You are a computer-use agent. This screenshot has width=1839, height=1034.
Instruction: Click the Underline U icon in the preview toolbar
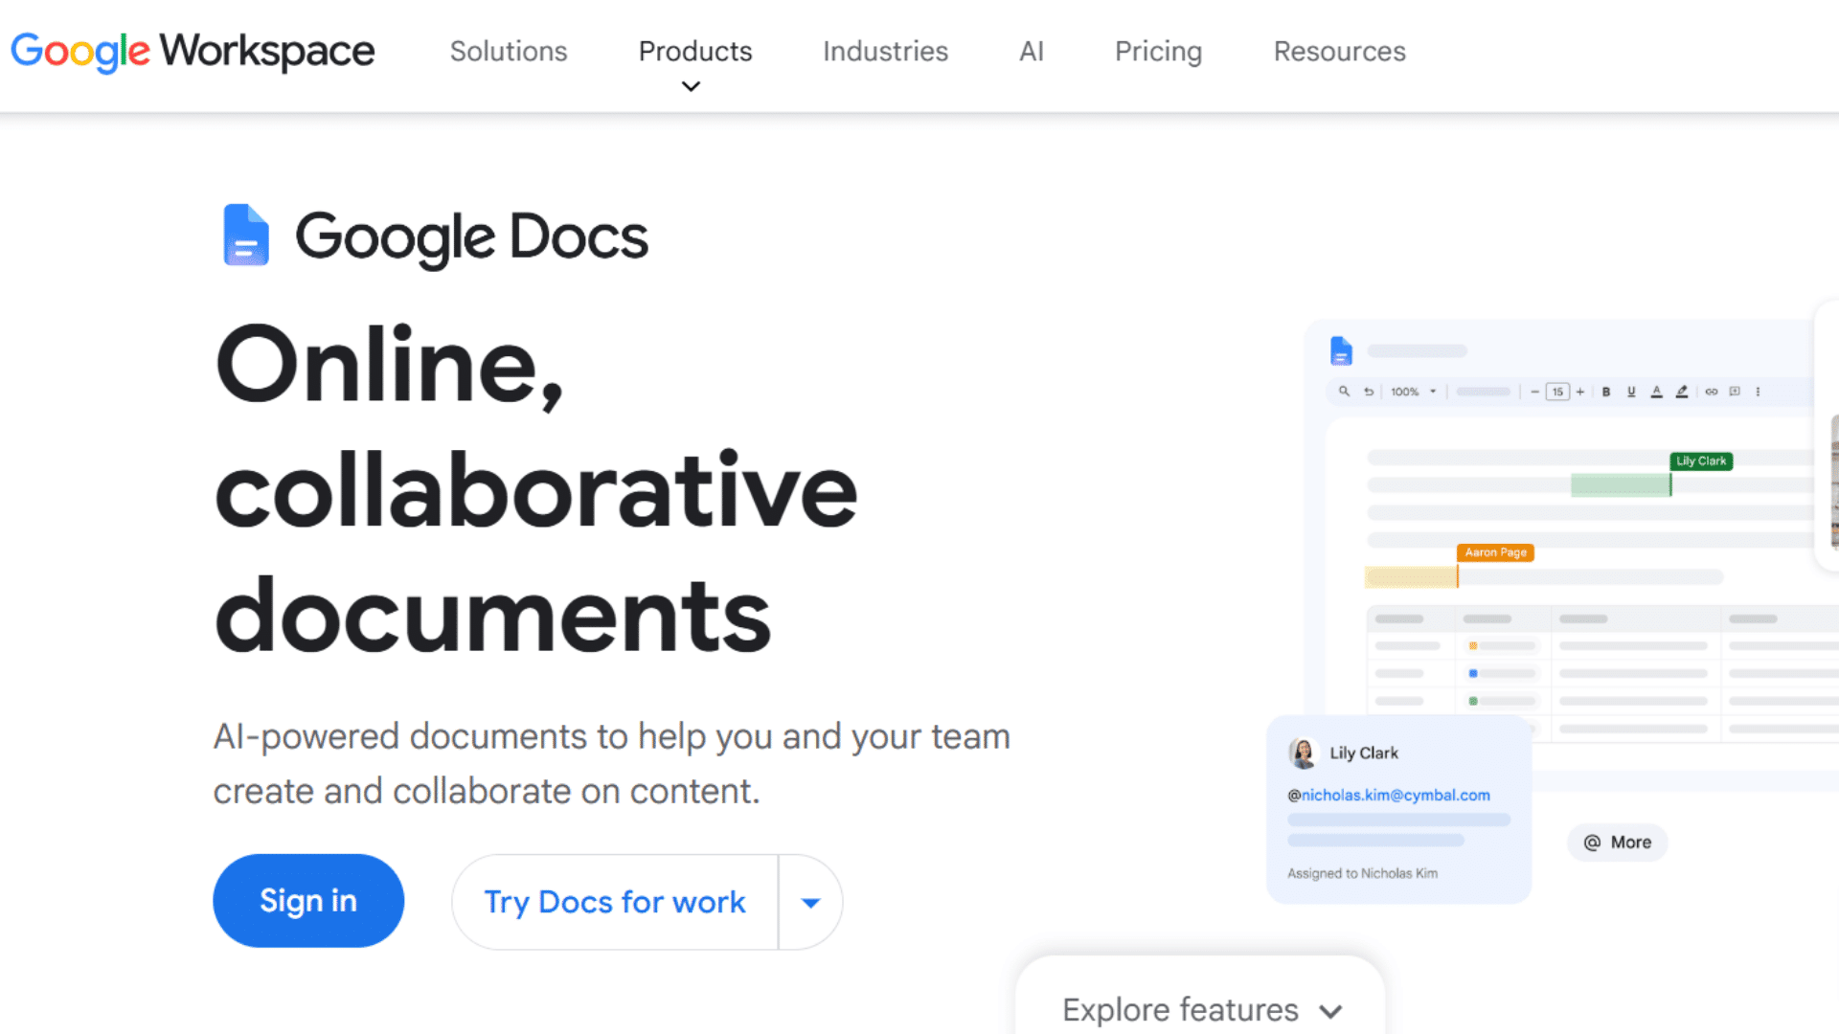click(1631, 392)
